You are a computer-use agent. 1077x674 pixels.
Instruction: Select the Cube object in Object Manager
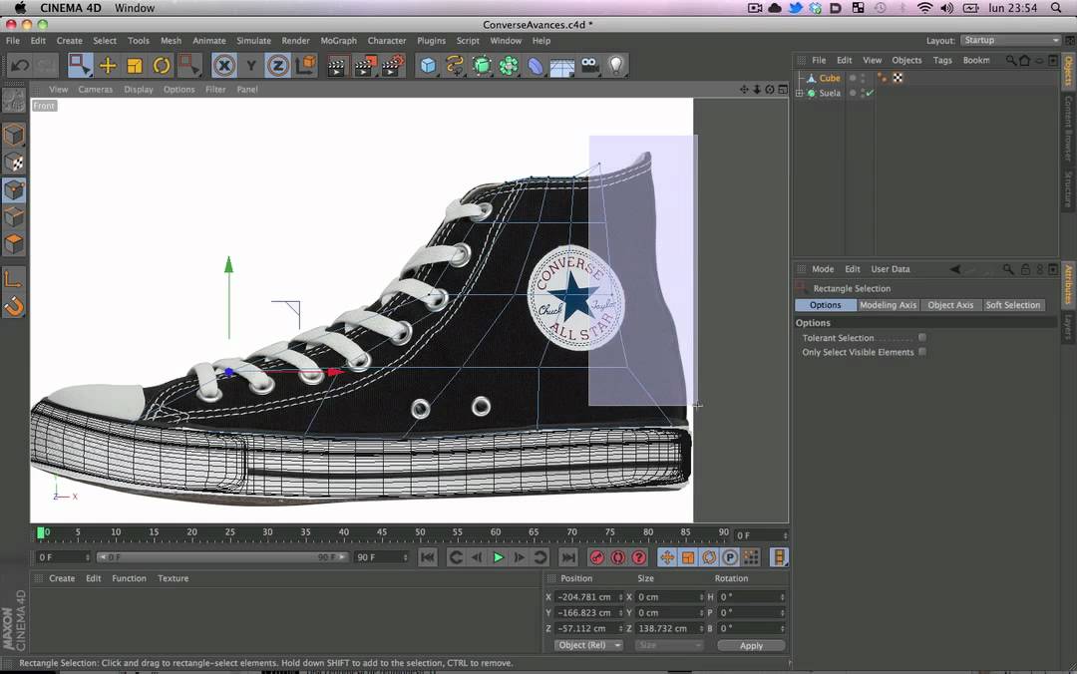[x=830, y=79]
